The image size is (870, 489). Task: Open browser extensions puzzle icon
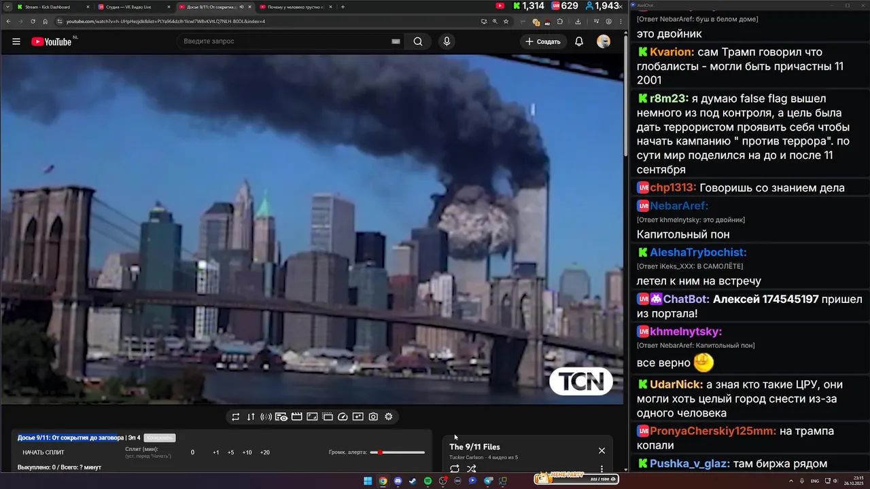pos(560,21)
